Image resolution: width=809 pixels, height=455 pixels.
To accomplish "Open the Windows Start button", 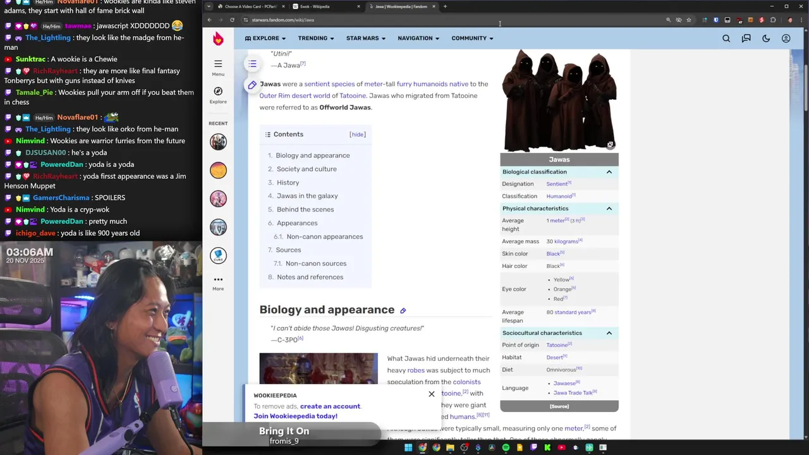I will point(408,447).
